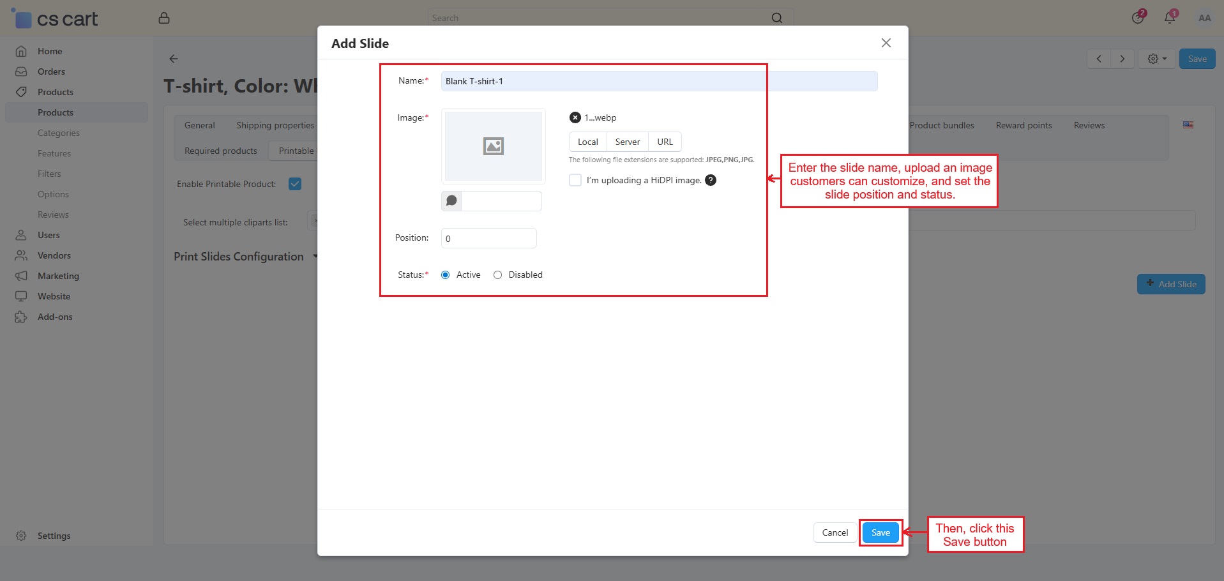Click the image alt text comment icon
This screenshot has width=1224, height=581.
pos(451,201)
